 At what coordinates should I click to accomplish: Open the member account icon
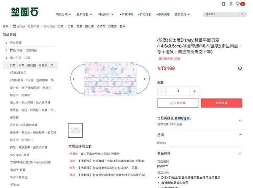coord(231,4)
